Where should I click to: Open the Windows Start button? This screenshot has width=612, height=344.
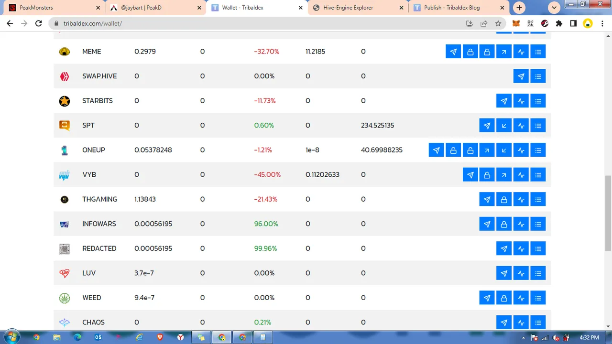click(x=12, y=337)
